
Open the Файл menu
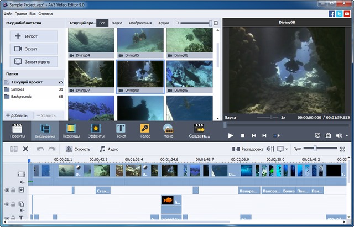tap(7, 13)
